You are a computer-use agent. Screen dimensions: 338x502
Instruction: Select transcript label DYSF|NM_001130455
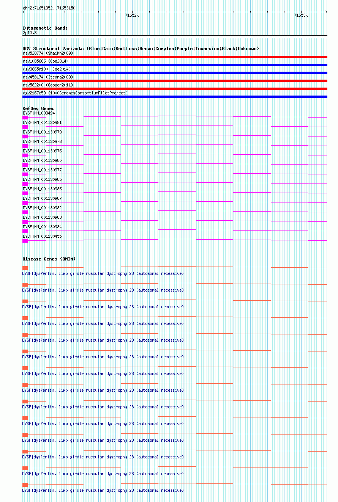pyautogui.click(x=42, y=236)
